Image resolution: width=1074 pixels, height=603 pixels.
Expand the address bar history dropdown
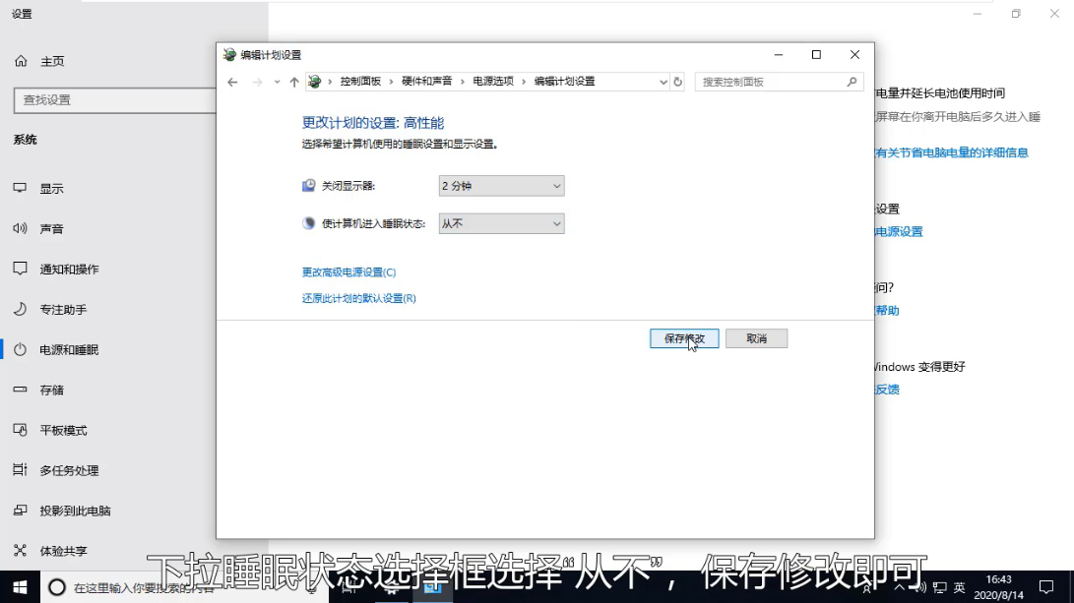[663, 82]
